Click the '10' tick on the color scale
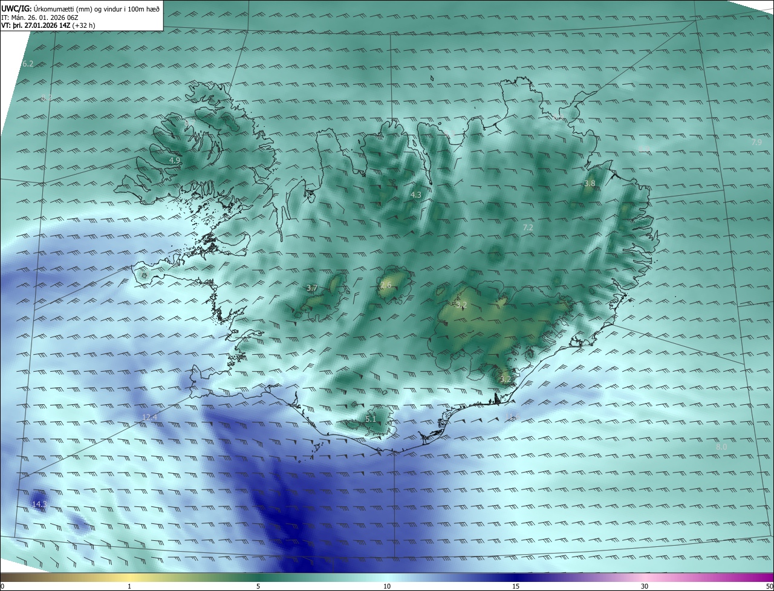 [387, 586]
